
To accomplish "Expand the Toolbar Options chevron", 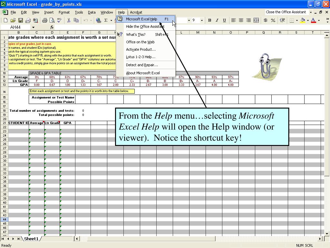I will 327,20.
